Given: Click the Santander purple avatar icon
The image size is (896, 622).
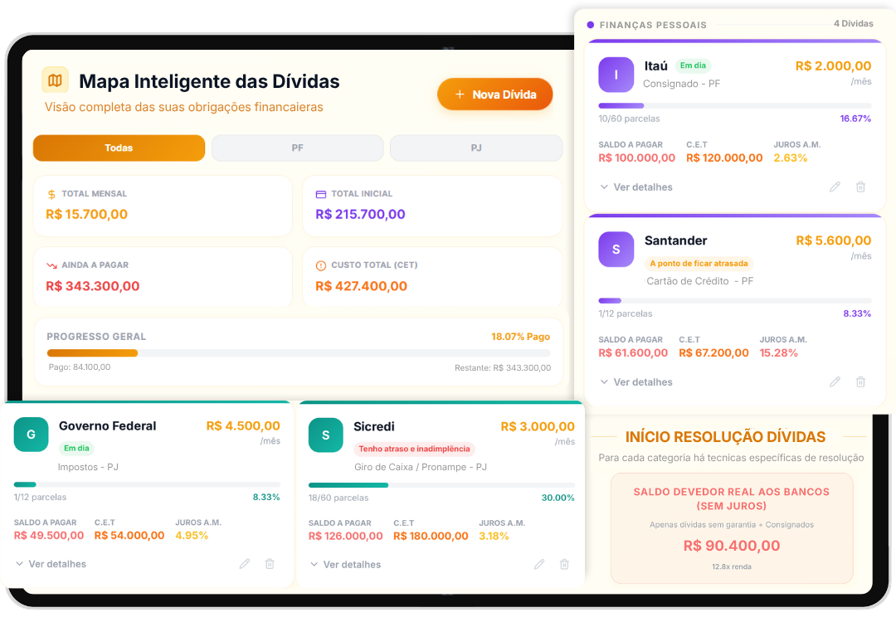Looking at the screenshot, I should click(616, 249).
